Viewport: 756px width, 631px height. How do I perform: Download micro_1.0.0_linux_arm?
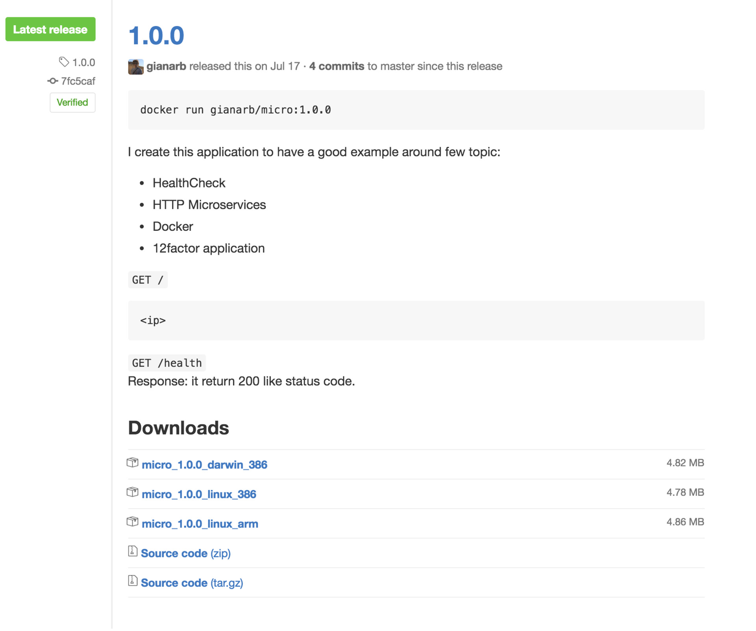[200, 523]
